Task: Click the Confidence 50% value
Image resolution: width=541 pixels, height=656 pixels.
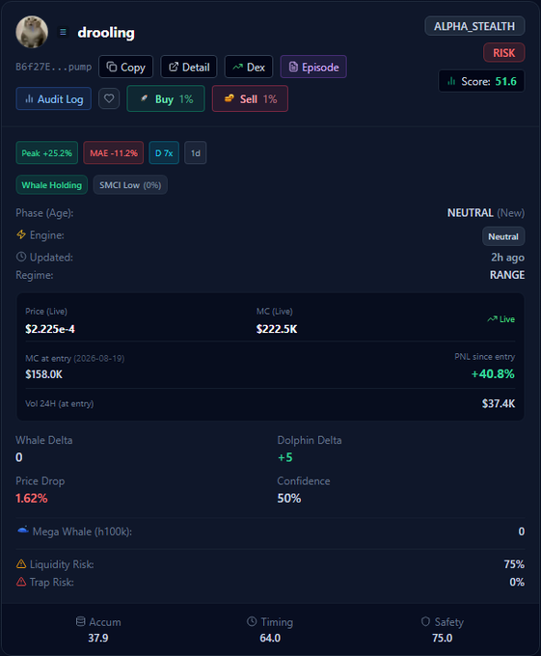Action: [289, 499]
